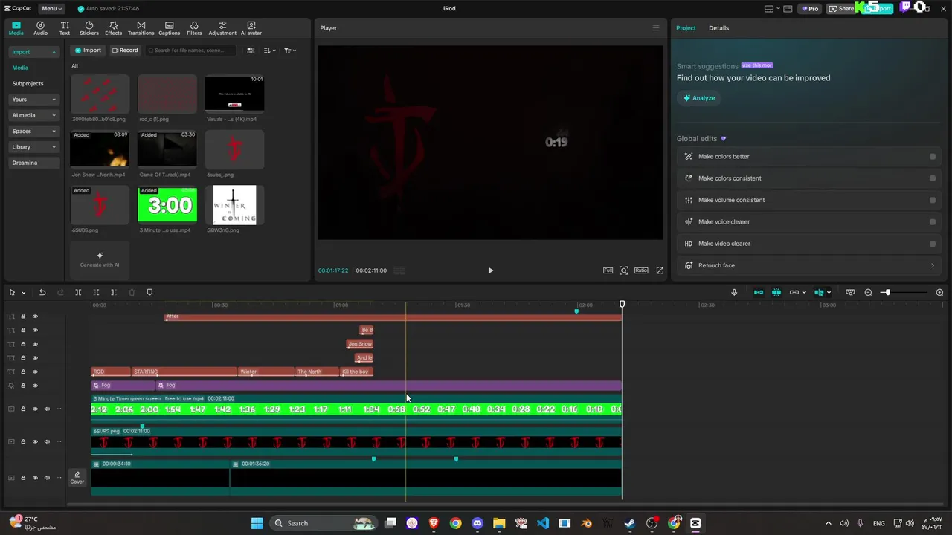The width and height of the screenshot is (952, 535).
Task: Switch to the Details tab
Action: pyautogui.click(x=718, y=28)
